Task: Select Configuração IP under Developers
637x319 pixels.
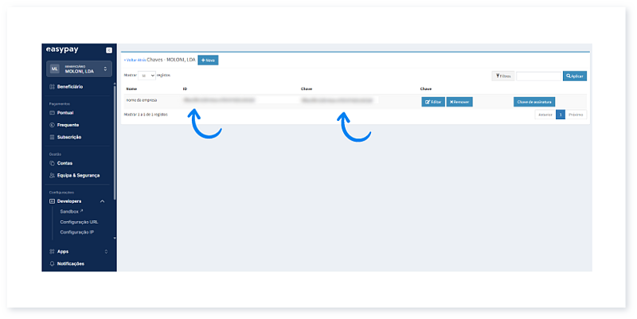Action: pos(77,232)
